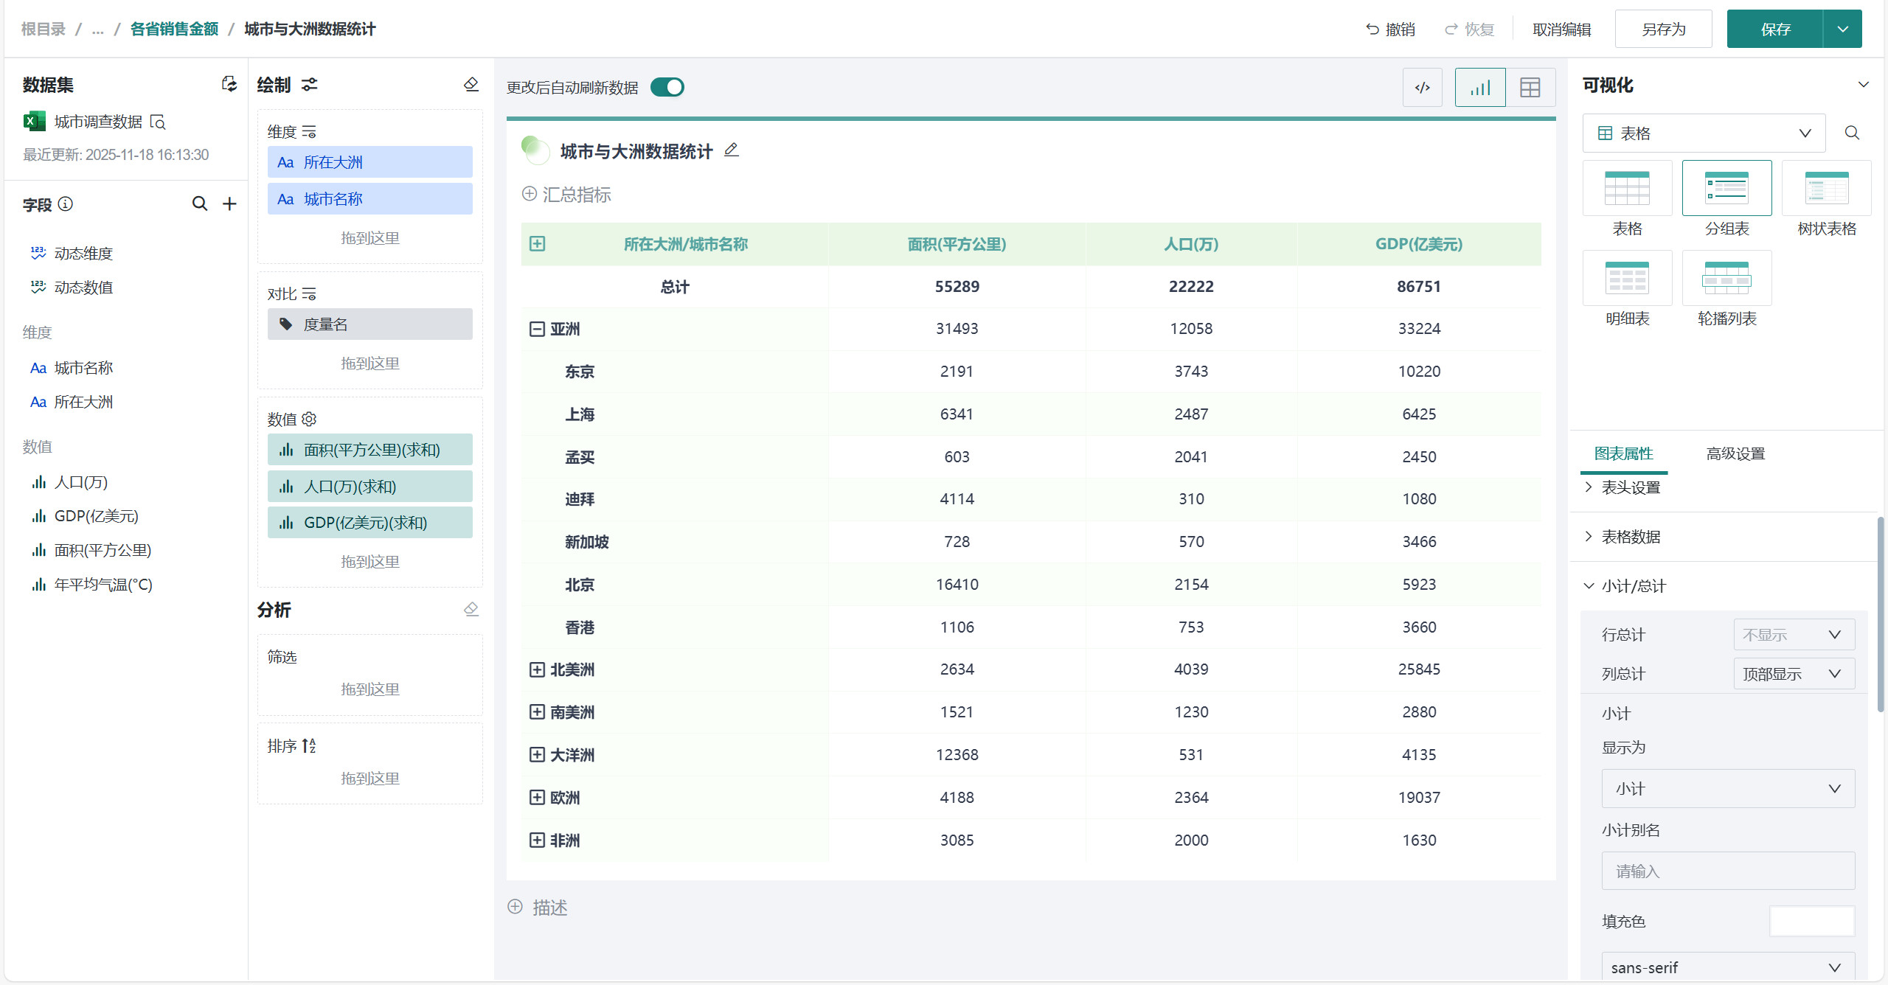
Task: Switch to chart view icon
Action: [x=1479, y=88]
